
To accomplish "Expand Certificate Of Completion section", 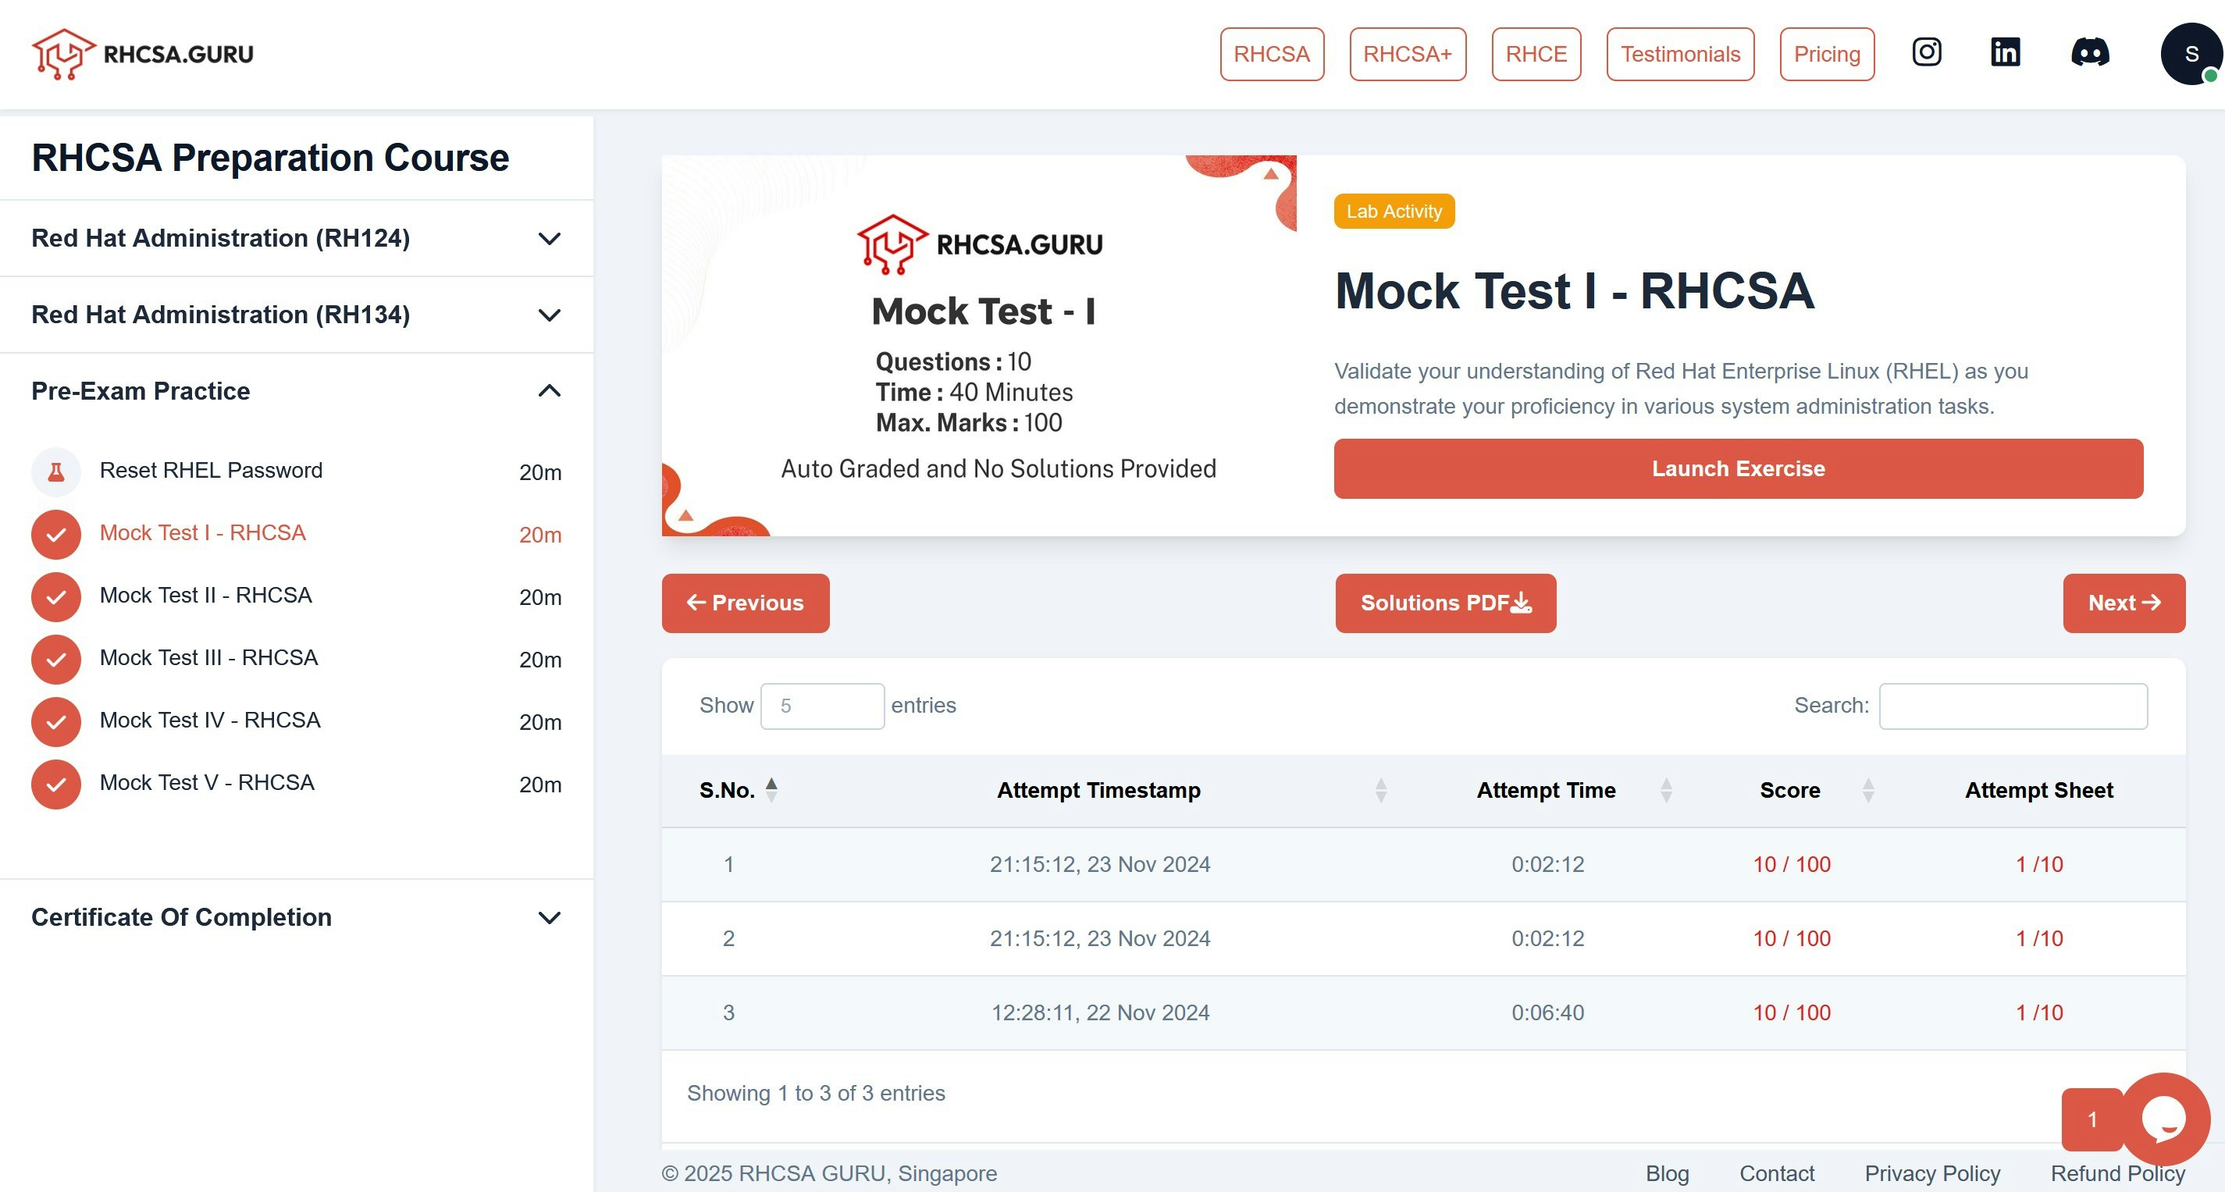I will point(296,917).
